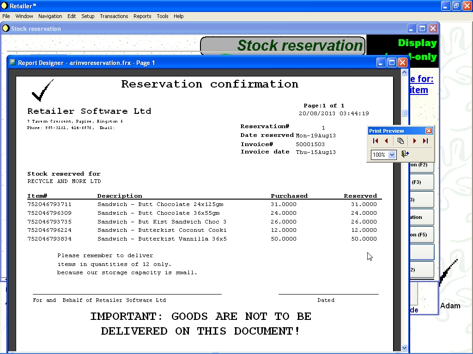Open the zoom percentage dropdown
The image size is (473, 354).
pyautogui.click(x=392, y=155)
